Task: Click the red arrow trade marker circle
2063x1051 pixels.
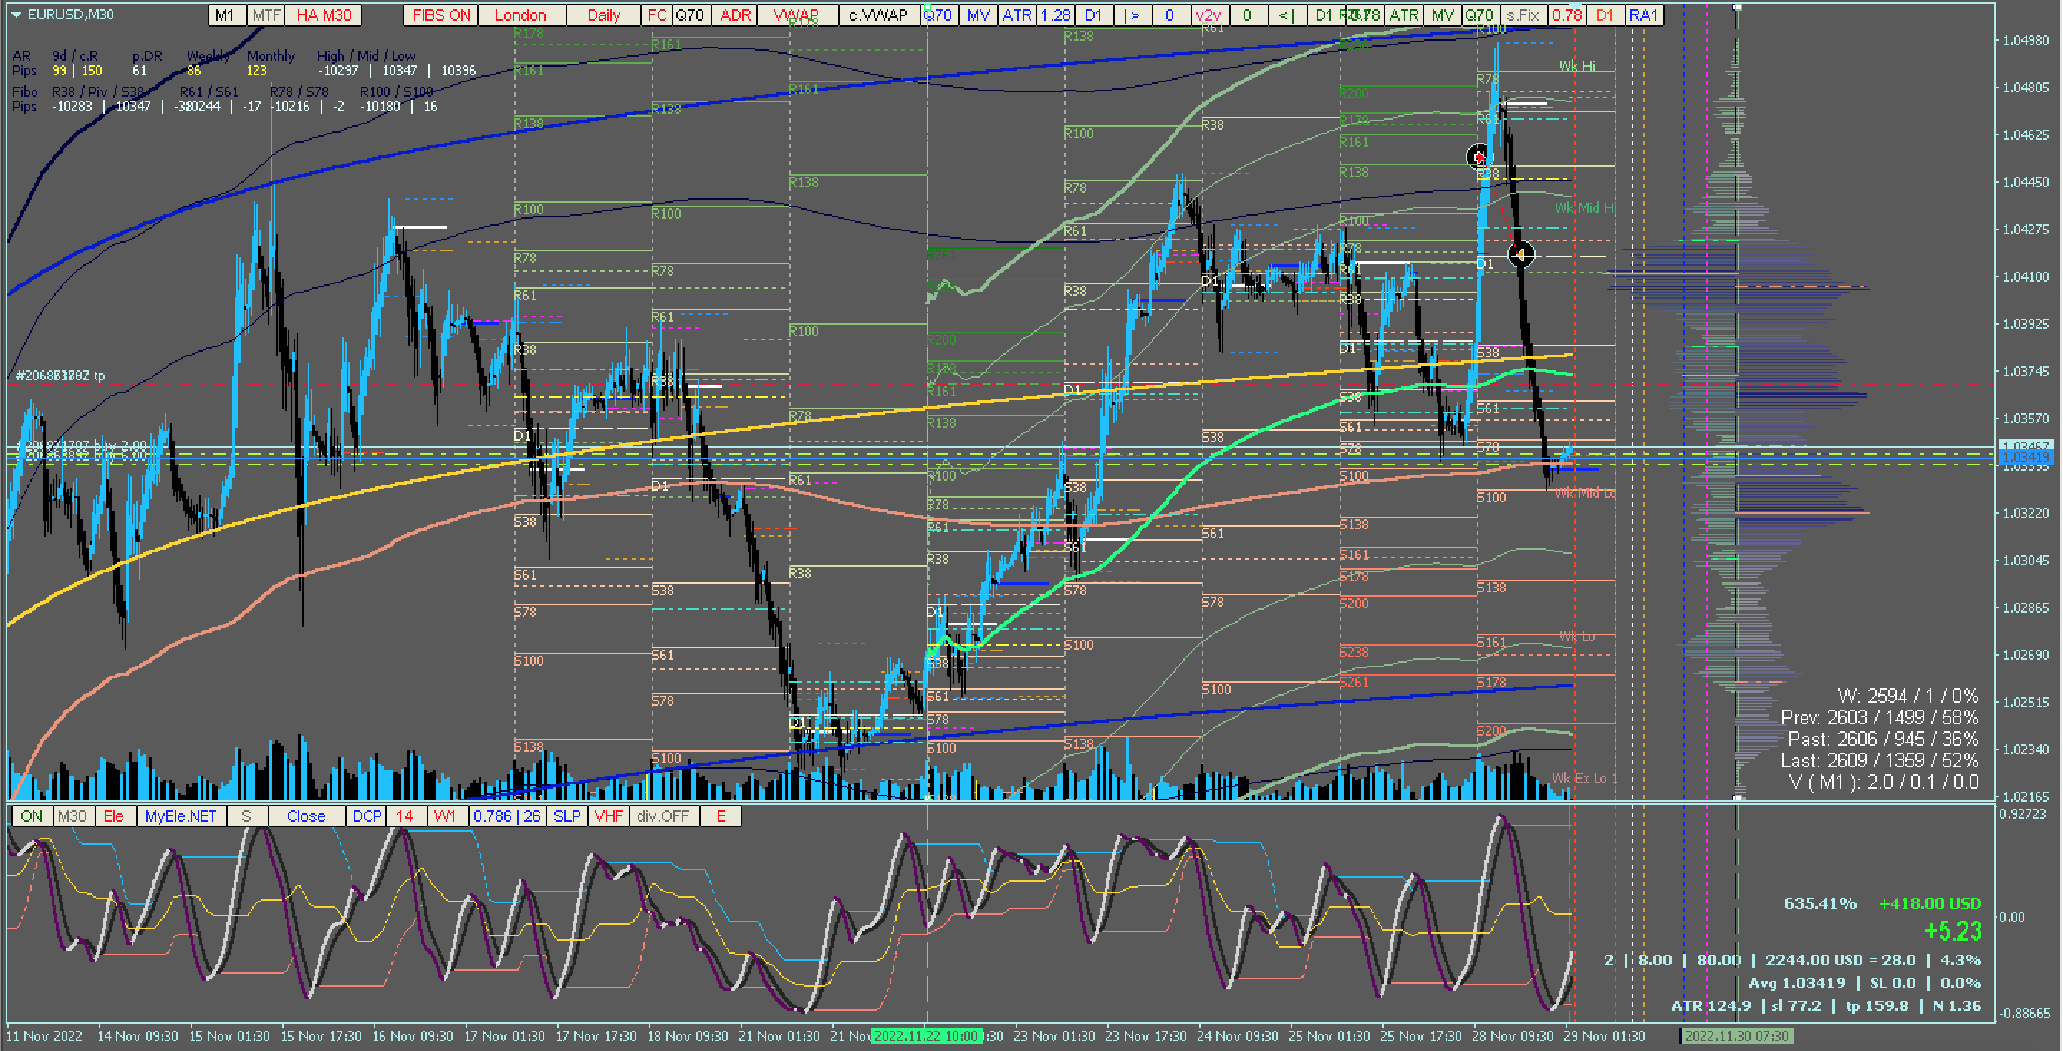Action: 1478,156
